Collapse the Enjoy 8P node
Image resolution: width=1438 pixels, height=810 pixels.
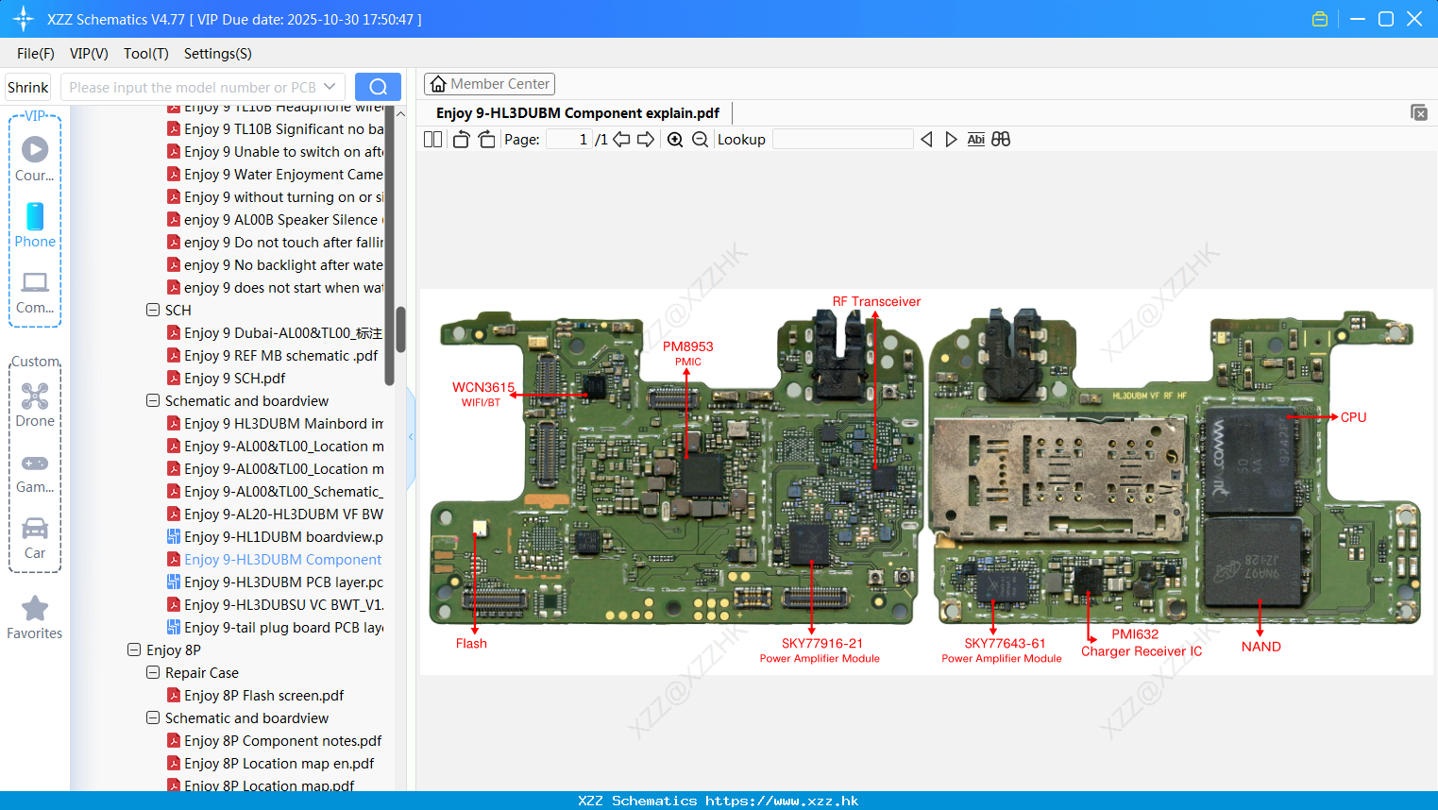click(x=134, y=650)
